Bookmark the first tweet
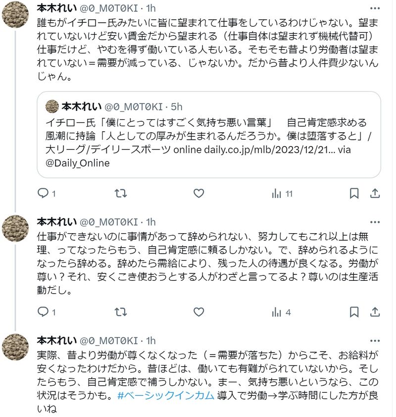 pyautogui.click(x=354, y=194)
